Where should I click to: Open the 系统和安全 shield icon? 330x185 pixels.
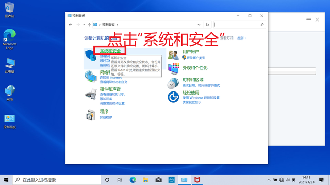point(91,55)
